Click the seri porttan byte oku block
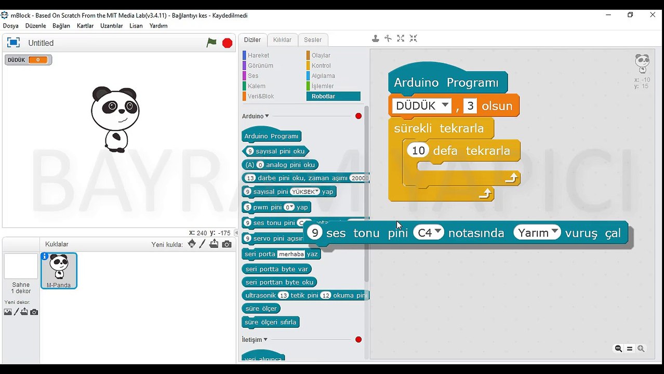The width and height of the screenshot is (664, 374). click(280, 282)
